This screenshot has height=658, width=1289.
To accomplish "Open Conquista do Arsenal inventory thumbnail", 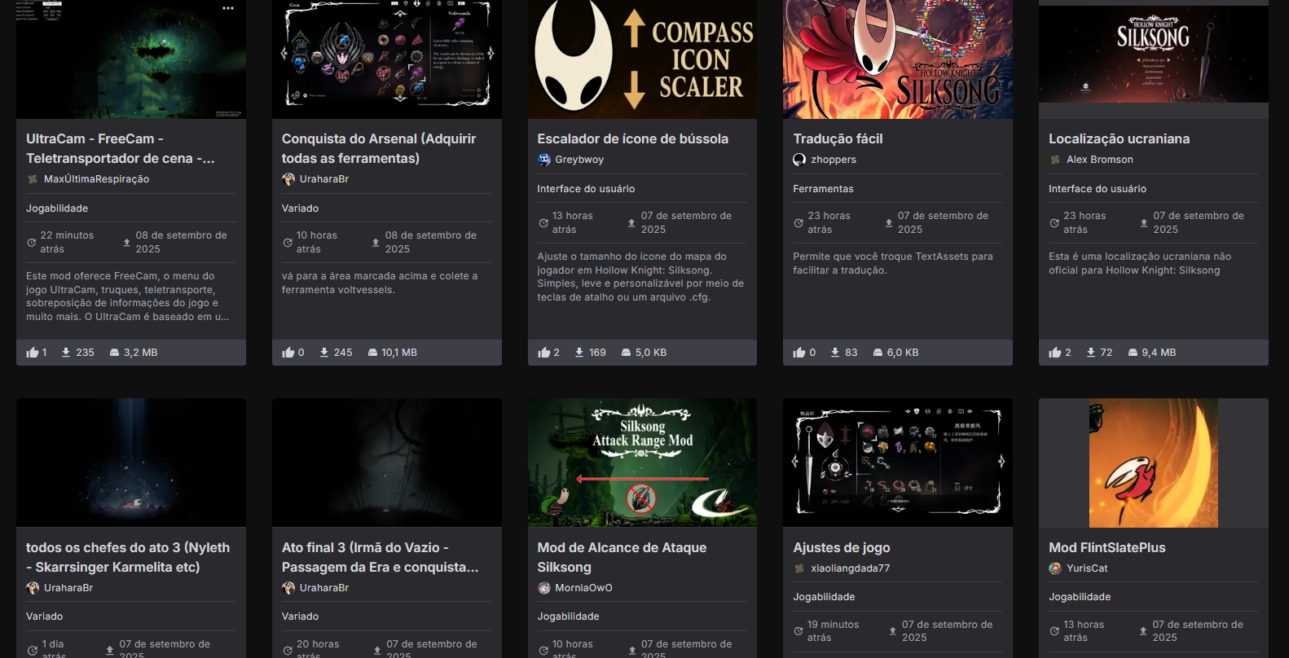I will tap(387, 59).
